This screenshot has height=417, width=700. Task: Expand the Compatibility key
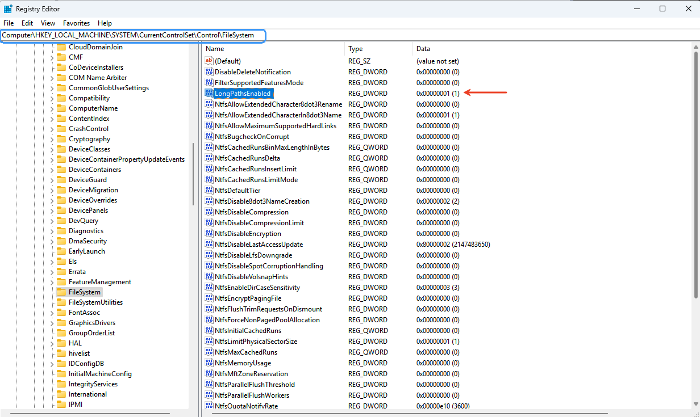(52, 98)
